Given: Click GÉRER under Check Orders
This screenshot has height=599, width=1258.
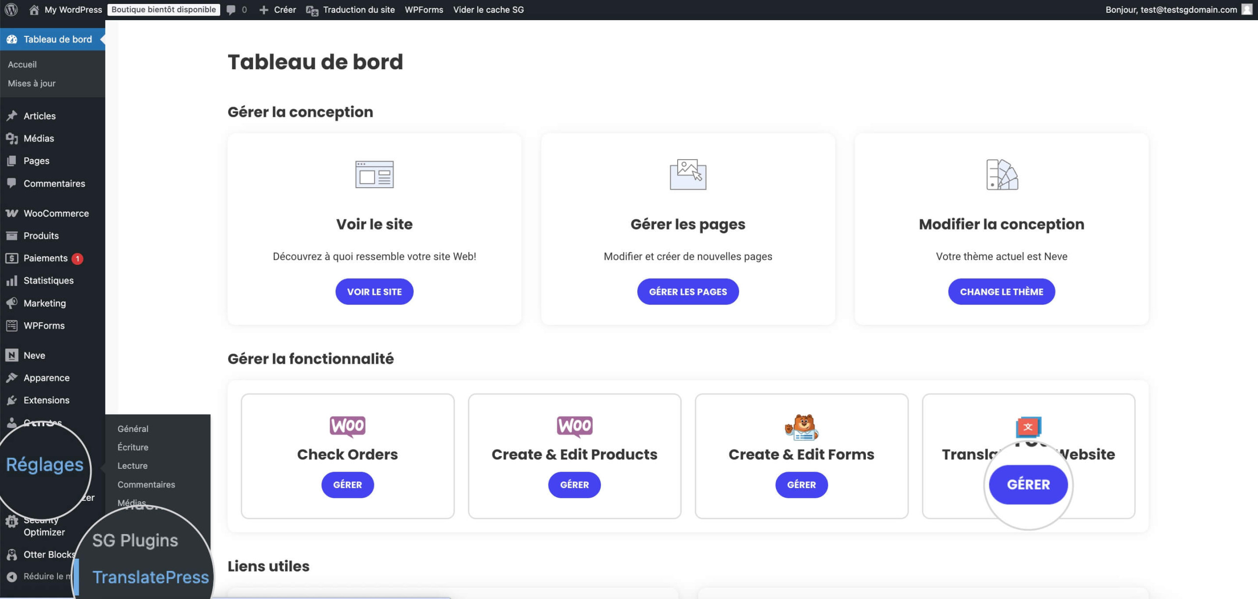Looking at the screenshot, I should tap(347, 485).
